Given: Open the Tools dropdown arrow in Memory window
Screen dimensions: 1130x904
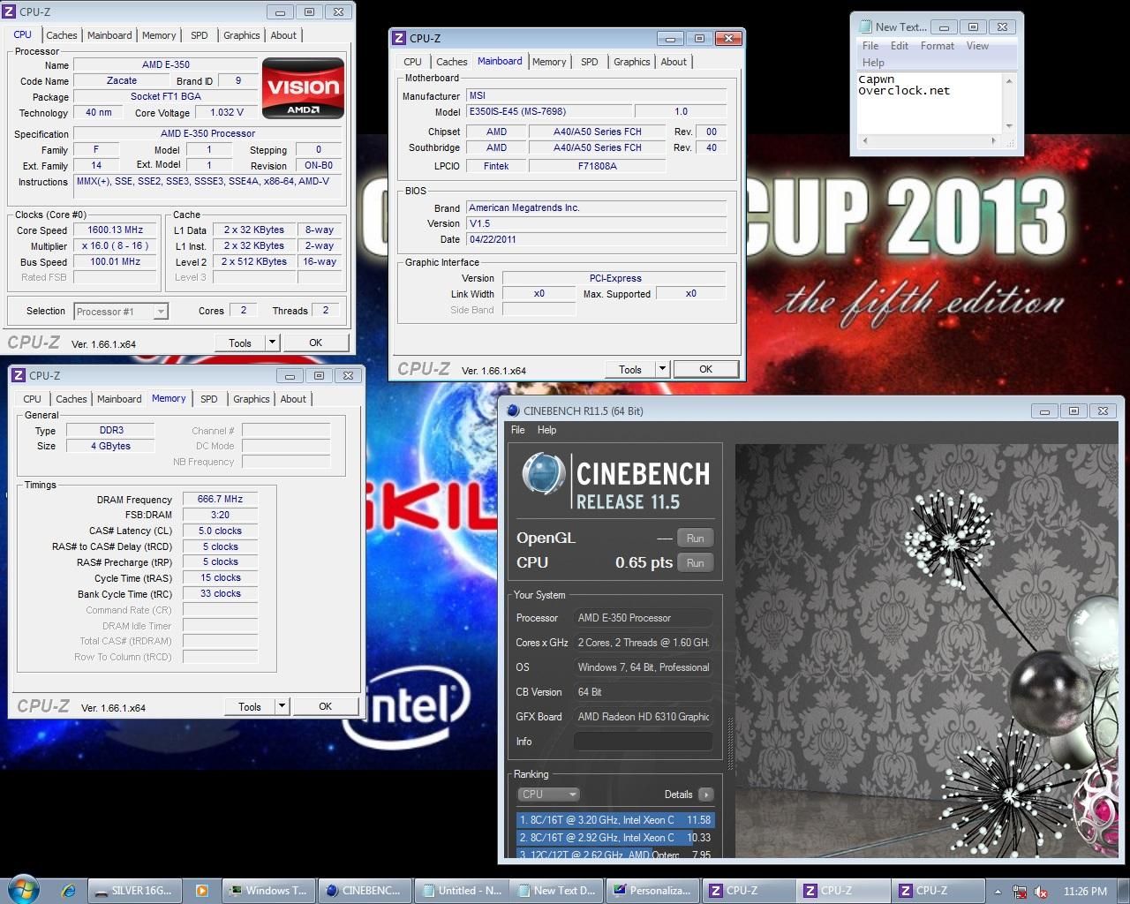Looking at the screenshot, I should click(x=282, y=706).
